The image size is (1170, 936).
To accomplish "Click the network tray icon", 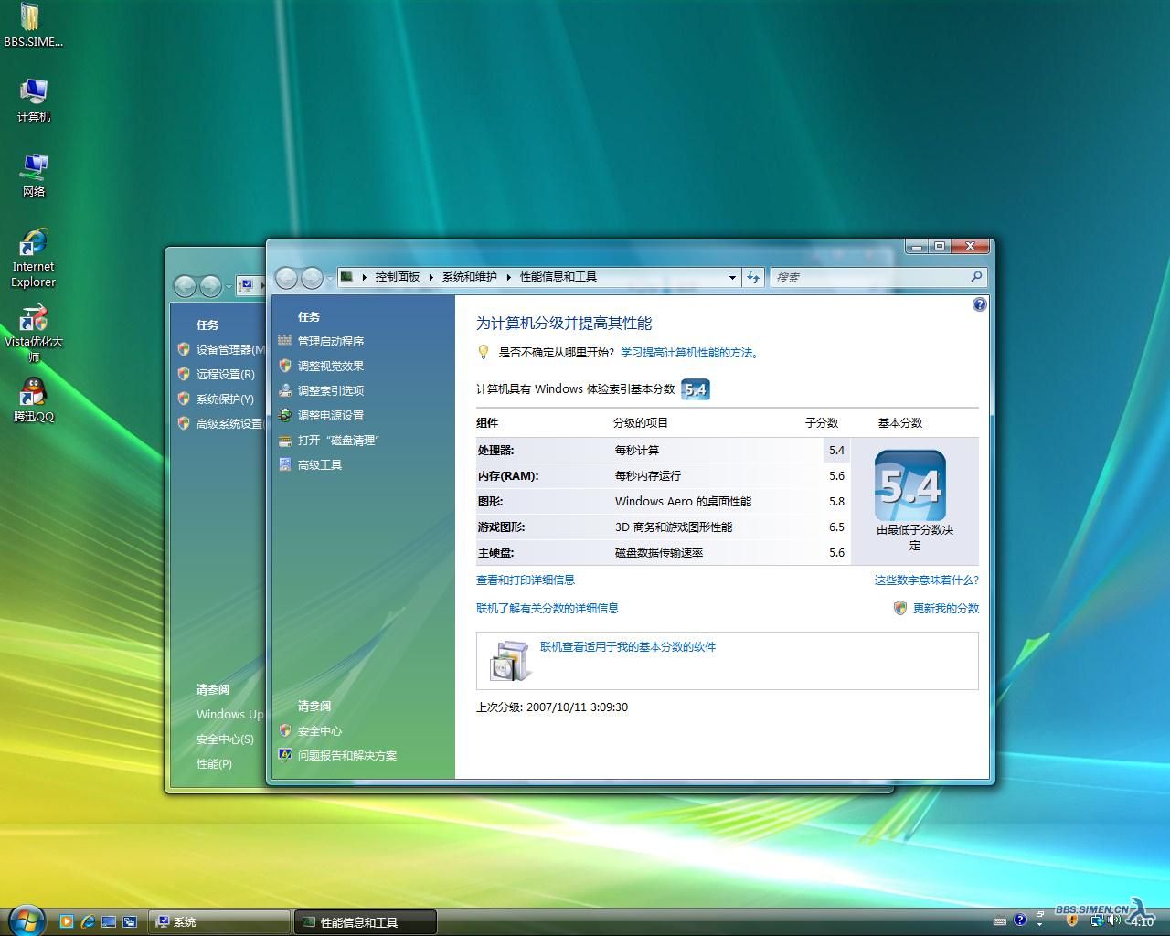I will [x=1098, y=920].
